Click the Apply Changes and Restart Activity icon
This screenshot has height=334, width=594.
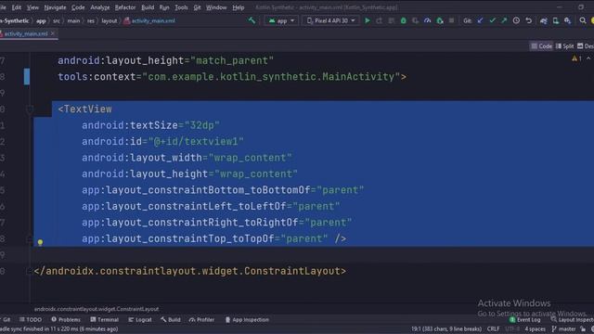380,20
